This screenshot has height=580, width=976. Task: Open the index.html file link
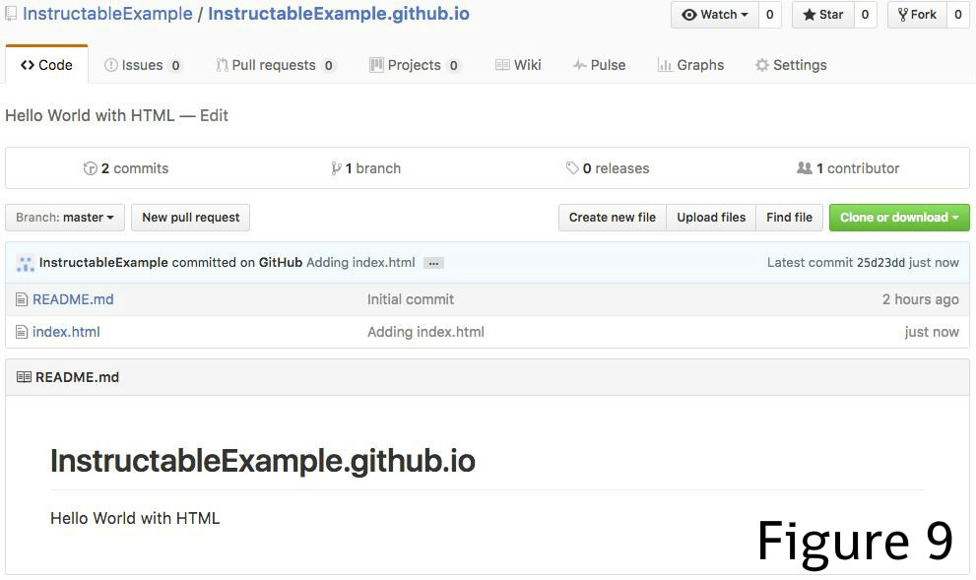tap(66, 332)
